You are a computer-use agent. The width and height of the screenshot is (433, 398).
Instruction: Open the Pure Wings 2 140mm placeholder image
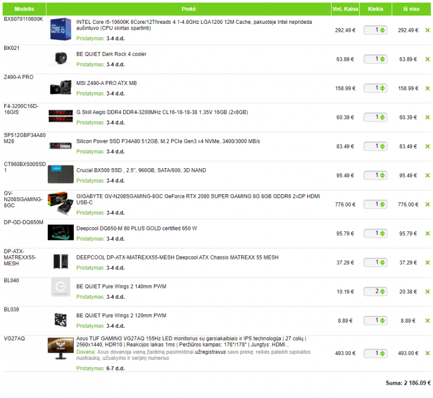60,287
